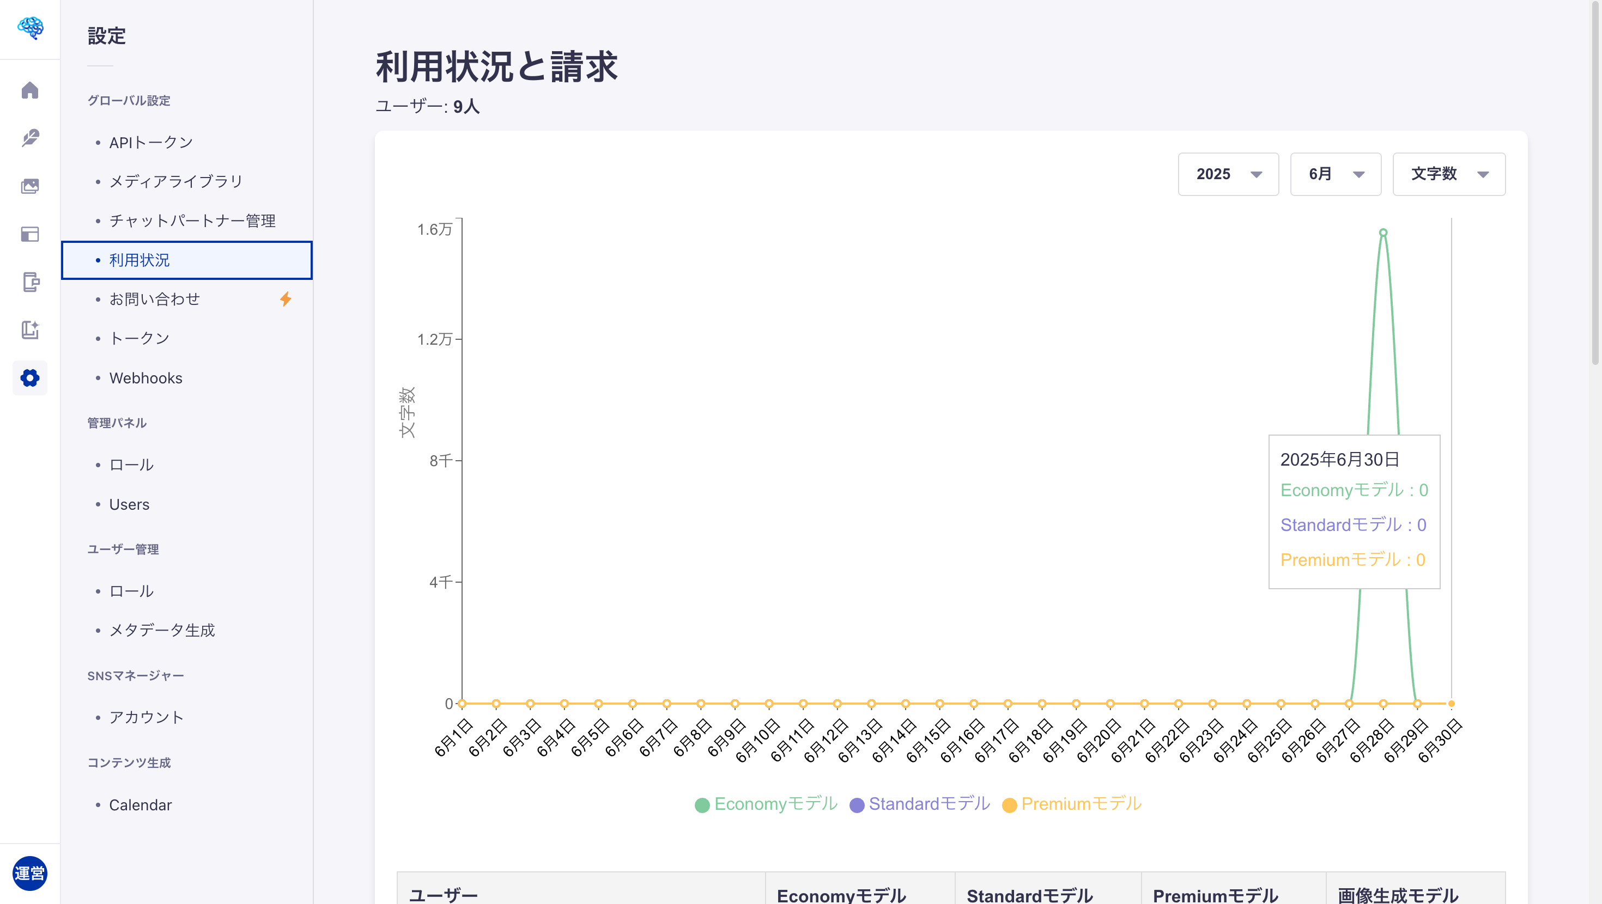This screenshot has width=1602, height=904.
Task: Open the content generation sparkle icon
Action: pos(30,330)
